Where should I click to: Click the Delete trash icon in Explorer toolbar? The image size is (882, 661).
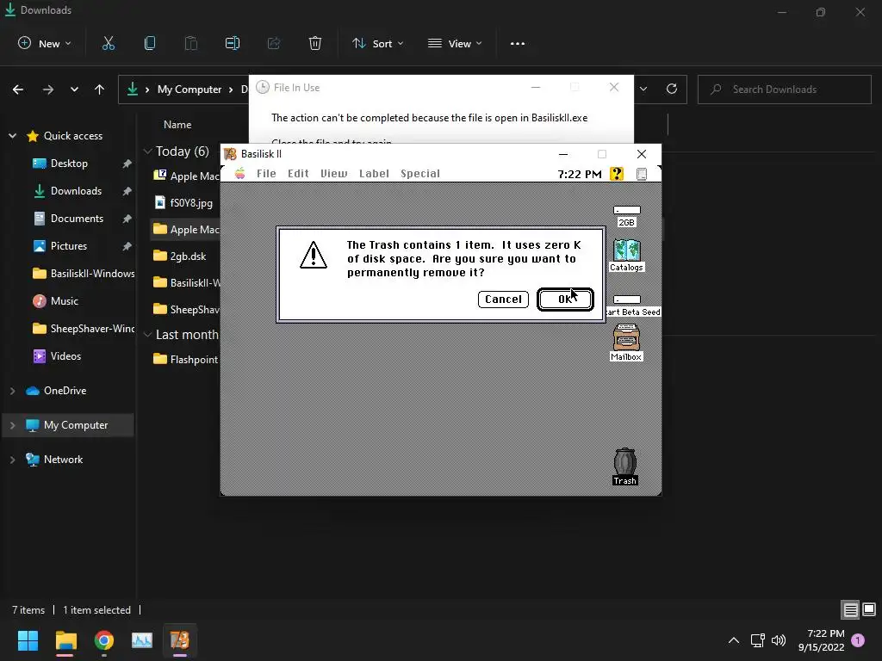[315, 43]
